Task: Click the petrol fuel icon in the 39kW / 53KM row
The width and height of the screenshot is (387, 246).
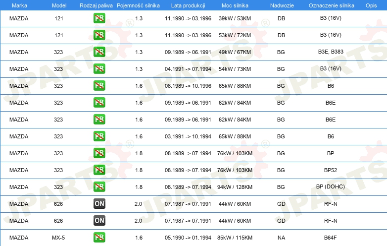Action: click(x=99, y=18)
